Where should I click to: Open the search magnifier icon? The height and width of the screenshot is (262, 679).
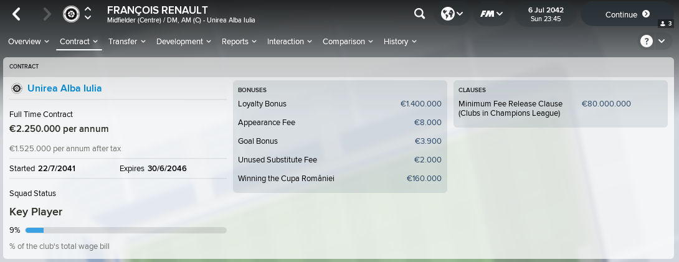tap(419, 14)
